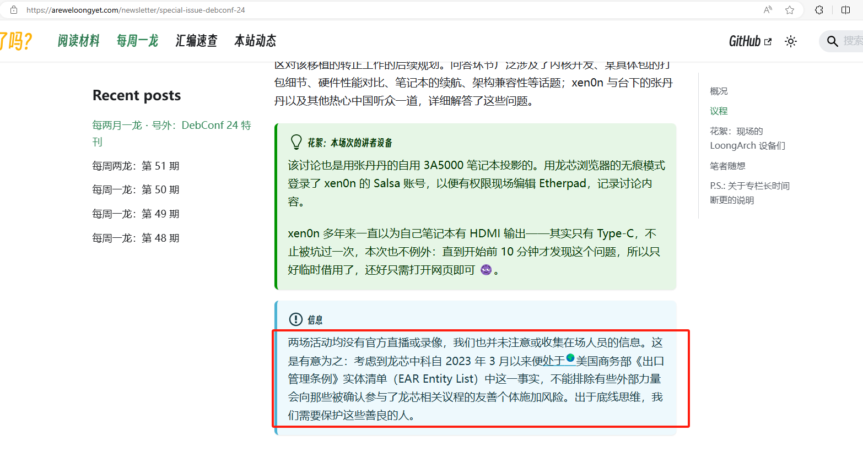Jump to 概况 in table of contents
The image size is (863, 457).
(x=719, y=91)
